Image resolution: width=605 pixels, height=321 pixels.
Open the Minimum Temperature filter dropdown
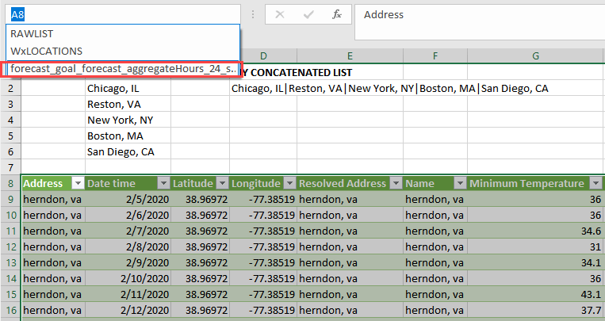(596, 184)
